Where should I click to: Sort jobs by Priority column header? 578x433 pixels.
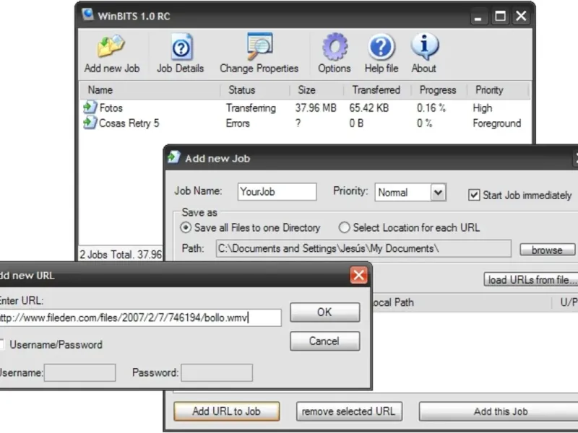pos(498,90)
